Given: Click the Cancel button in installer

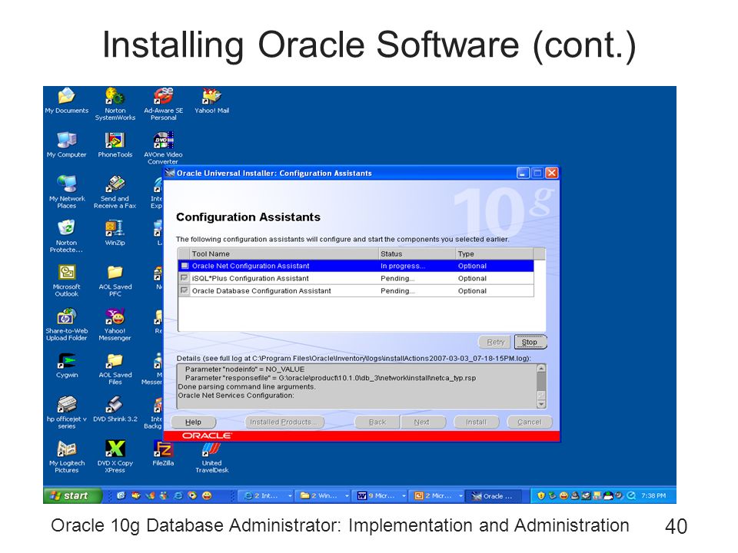Looking at the screenshot, I should click(530, 422).
